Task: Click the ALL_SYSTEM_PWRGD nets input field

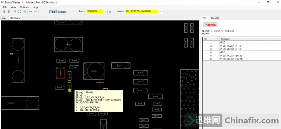Action: 142,12
